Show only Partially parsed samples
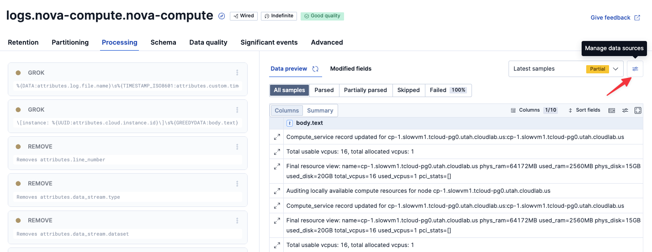This screenshot has width=652, height=252. pyautogui.click(x=365, y=90)
